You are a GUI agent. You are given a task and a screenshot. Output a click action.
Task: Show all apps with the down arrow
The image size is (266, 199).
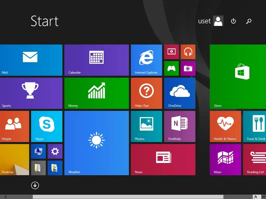point(35,186)
